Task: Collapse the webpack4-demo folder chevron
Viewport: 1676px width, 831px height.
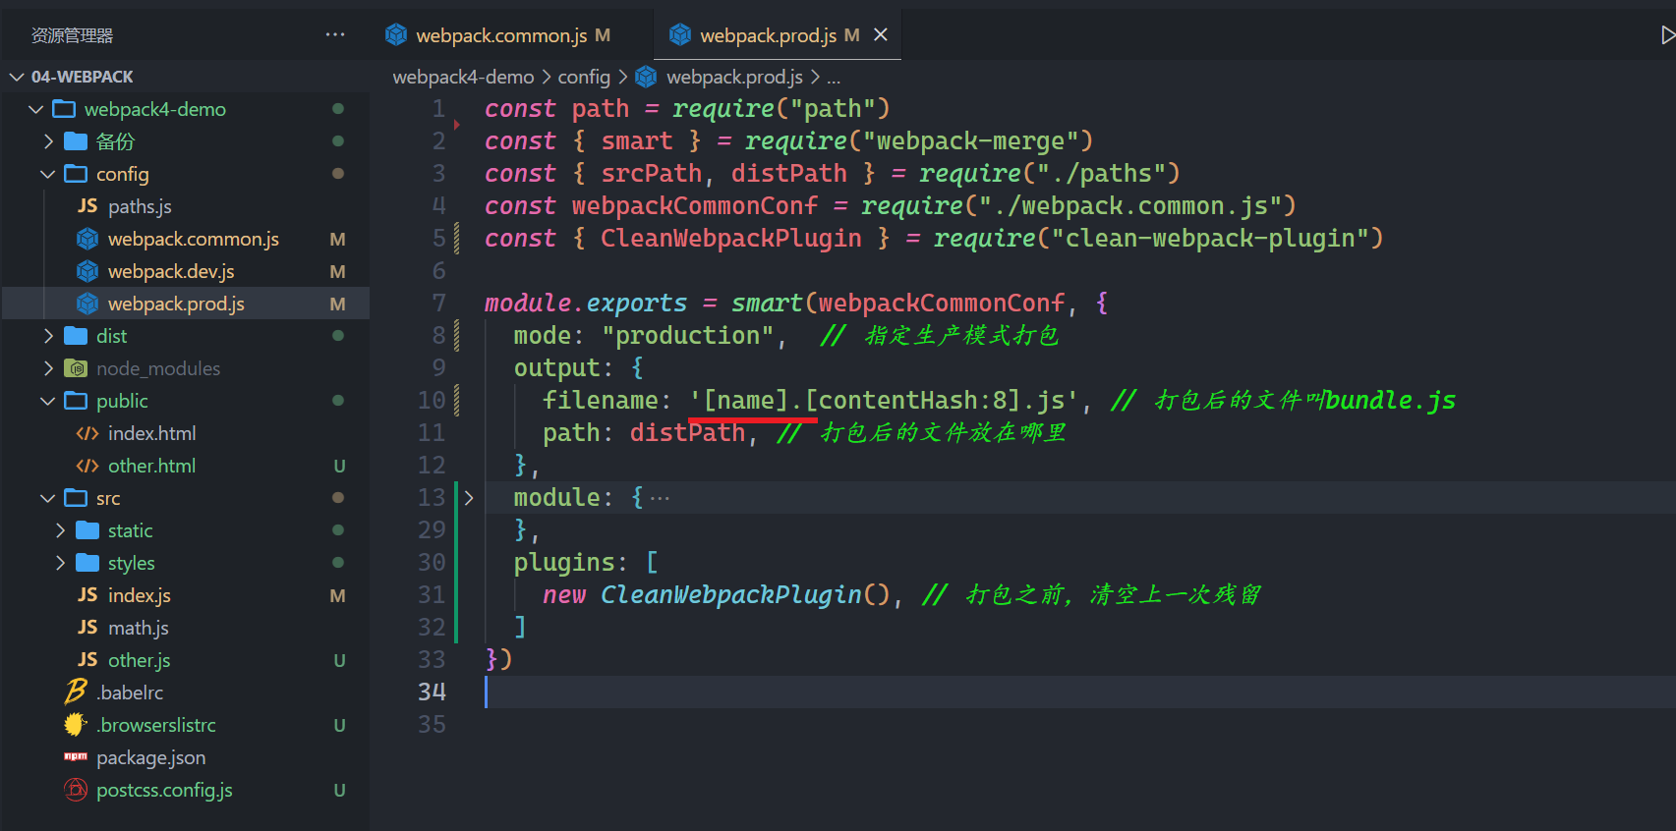Action: [36, 109]
